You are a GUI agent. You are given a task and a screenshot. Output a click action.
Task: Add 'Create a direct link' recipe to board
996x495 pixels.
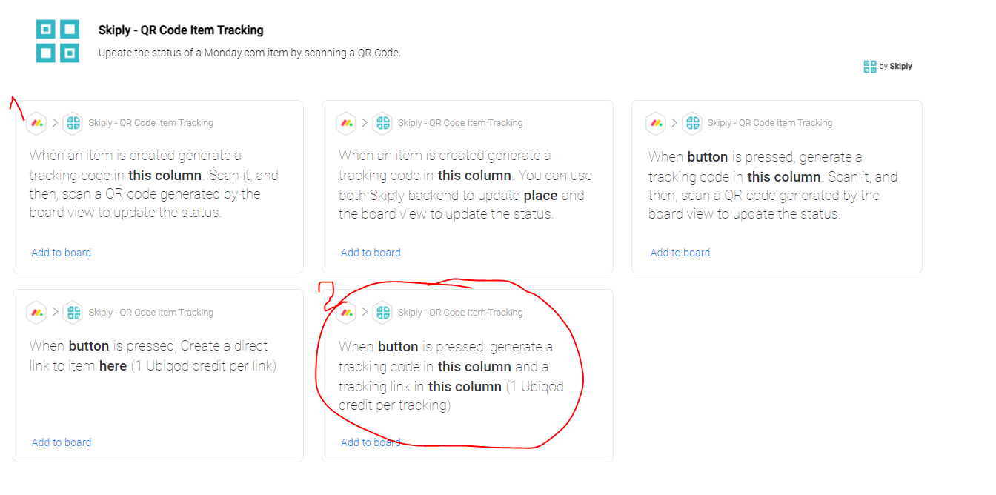(x=62, y=442)
